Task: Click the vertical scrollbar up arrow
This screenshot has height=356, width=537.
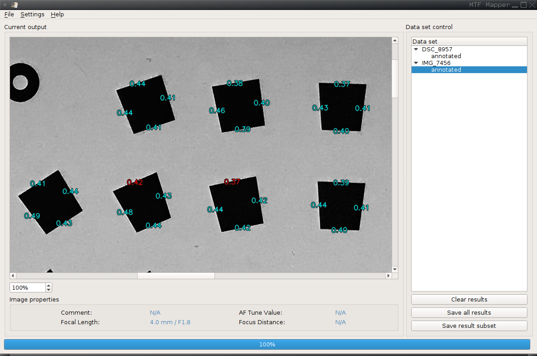Action: [394, 40]
